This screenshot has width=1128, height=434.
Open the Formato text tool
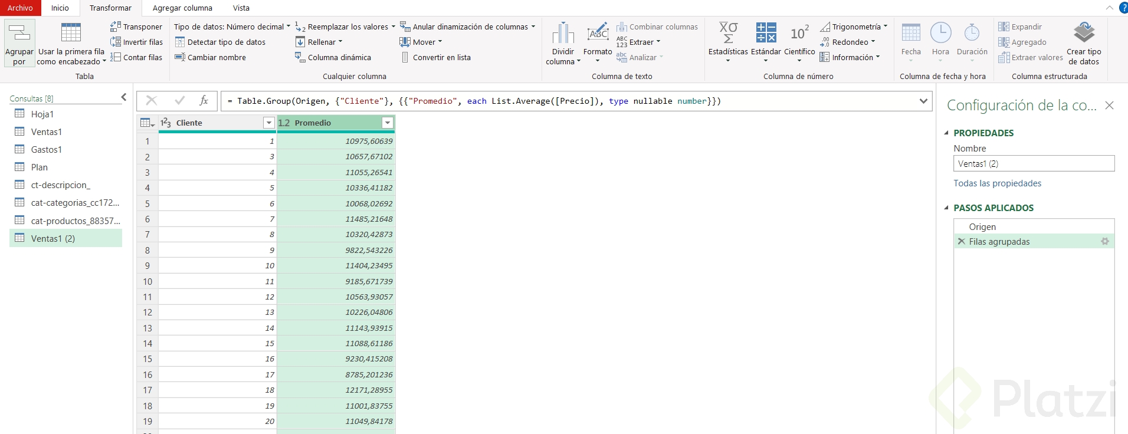pos(598,42)
